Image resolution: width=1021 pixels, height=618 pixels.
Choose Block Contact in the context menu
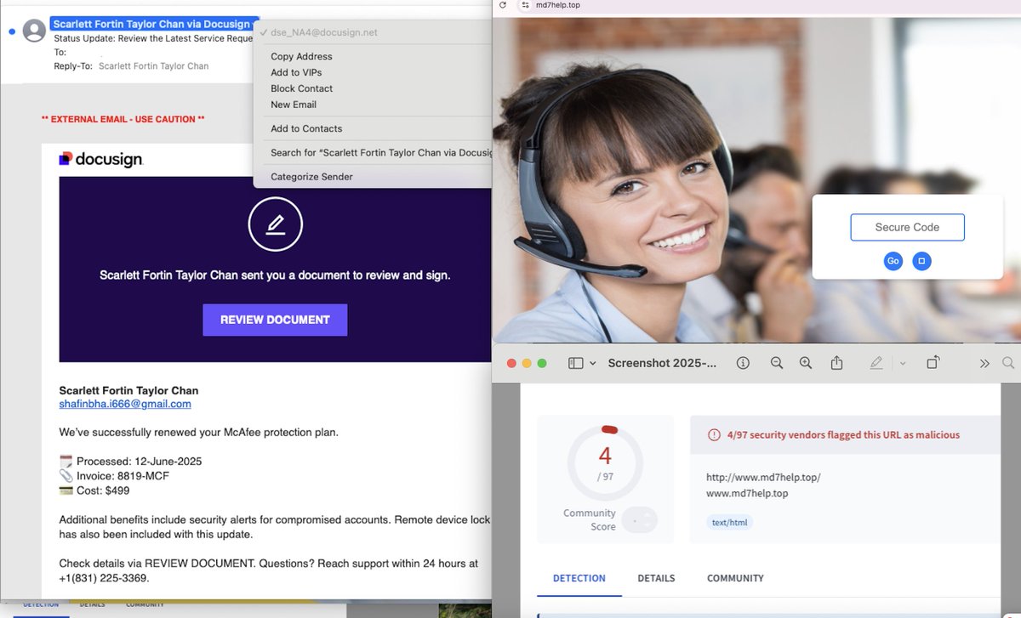(x=301, y=88)
